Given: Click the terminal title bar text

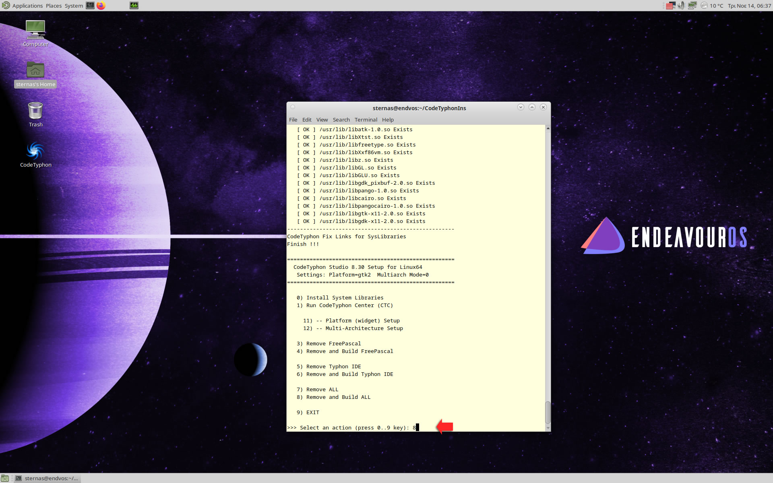Looking at the screenshot, I should pyautogui.click(x=419, y=108).
